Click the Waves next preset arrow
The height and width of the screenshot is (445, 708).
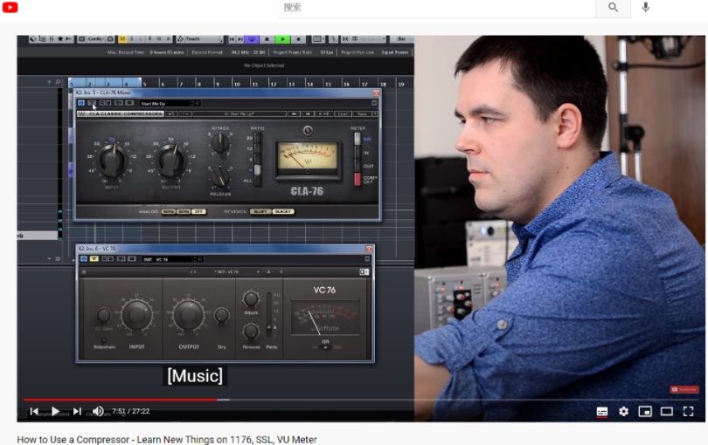[308, 114]
